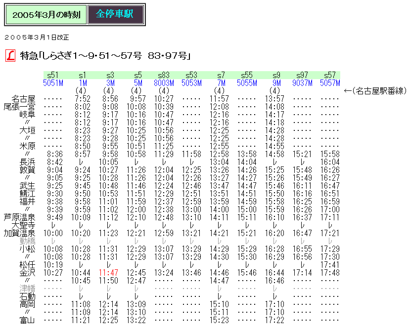Select column header s53
The height and width of the screenshot is (331, 408).
point(191,75)
